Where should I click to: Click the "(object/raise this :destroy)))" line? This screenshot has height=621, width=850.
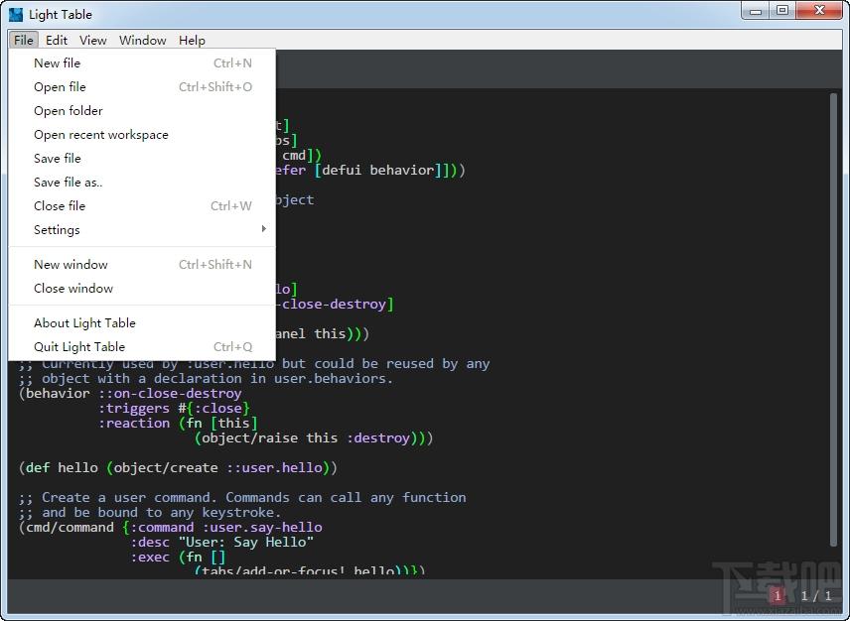[314, 438]
